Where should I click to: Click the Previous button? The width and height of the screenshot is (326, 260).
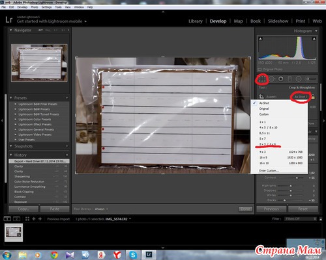pos(271,209)
